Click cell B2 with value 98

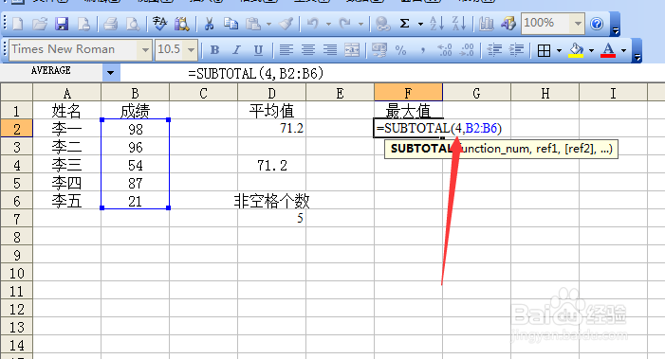click(x=136, y=129)
